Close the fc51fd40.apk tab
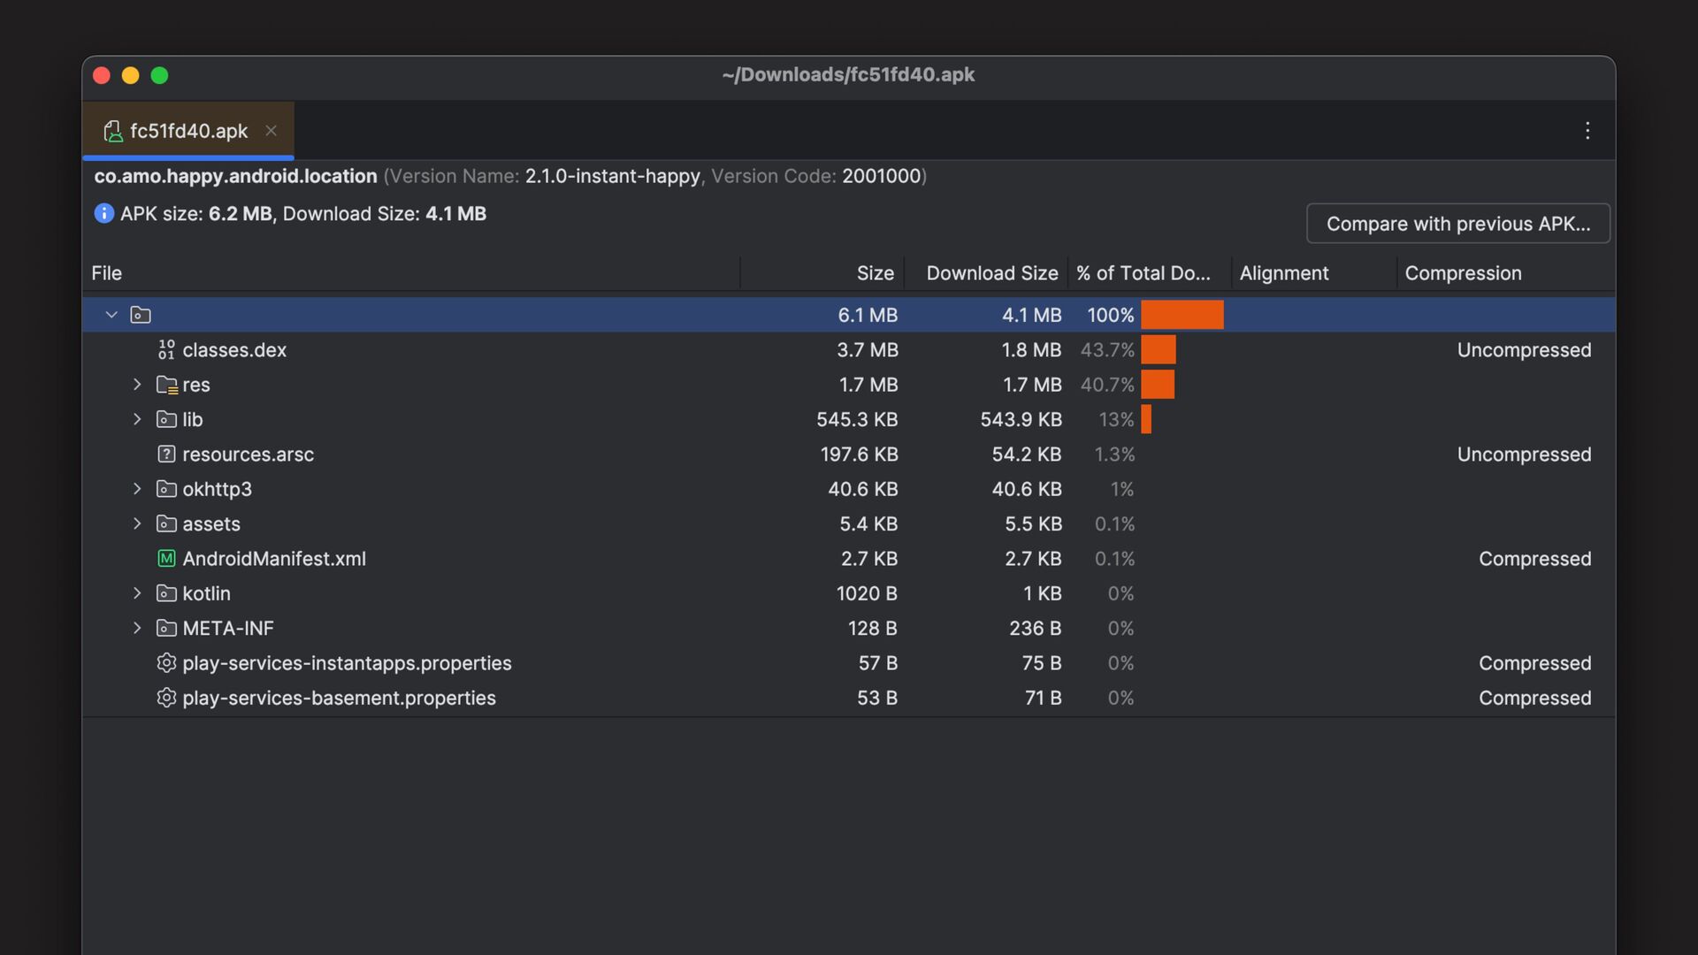Image resolution: width=1698 pixels, height=955 pixels. pos(272,131)
